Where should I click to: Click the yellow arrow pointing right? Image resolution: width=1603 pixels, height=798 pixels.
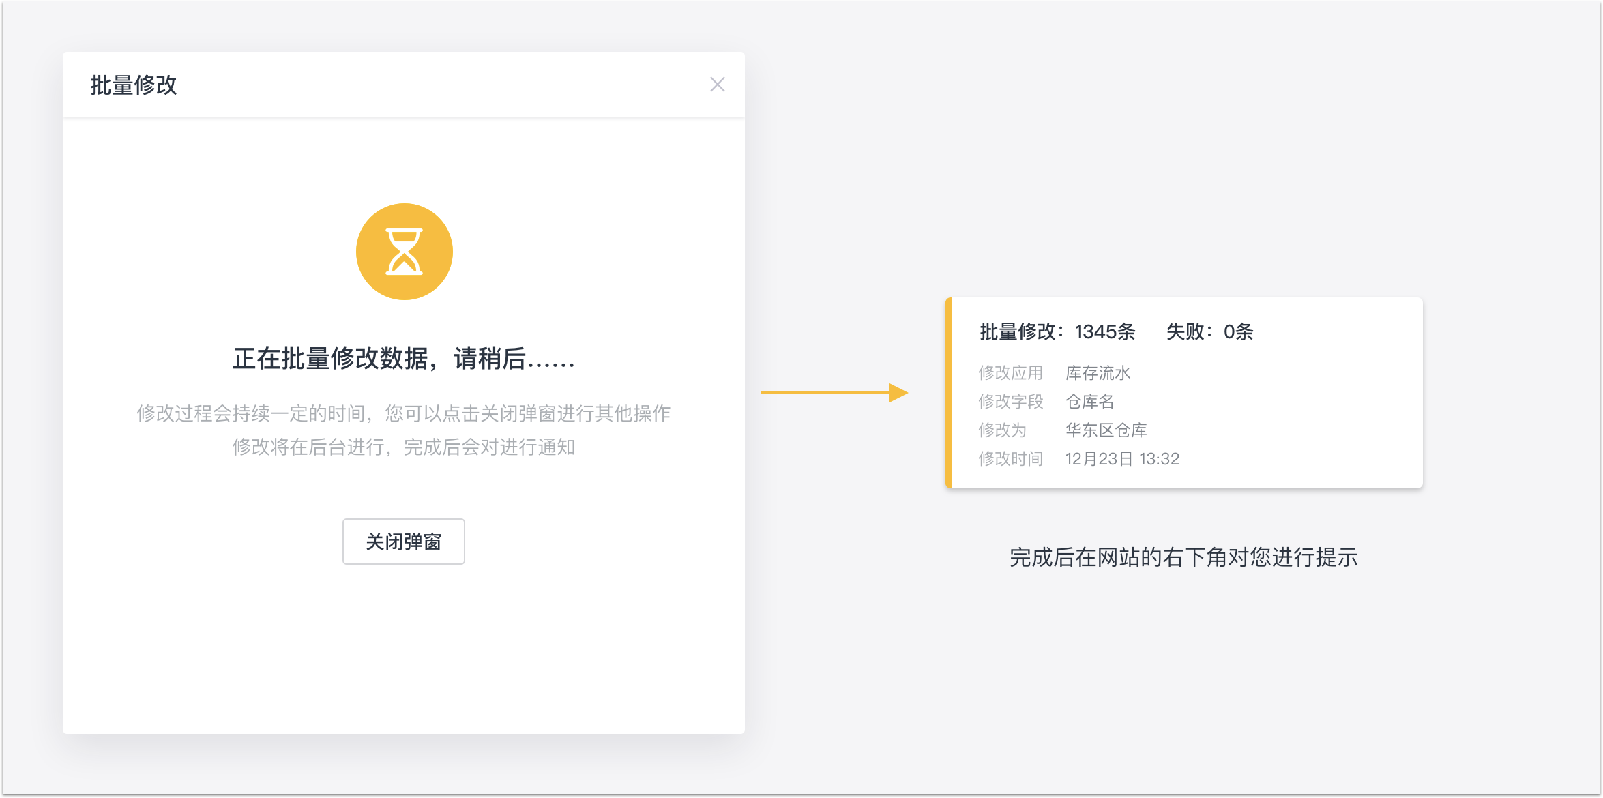point(834,393)
